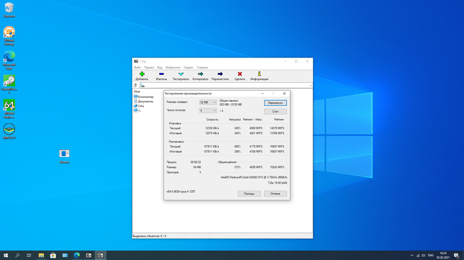Open Microsoft Store from taskbar

coord(53,255)
